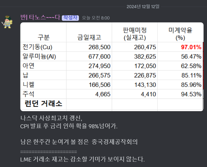The width and height of the screenshot is (207, 167).
Task: Select the 아연 row label
Action: click(x=28, y=66)
